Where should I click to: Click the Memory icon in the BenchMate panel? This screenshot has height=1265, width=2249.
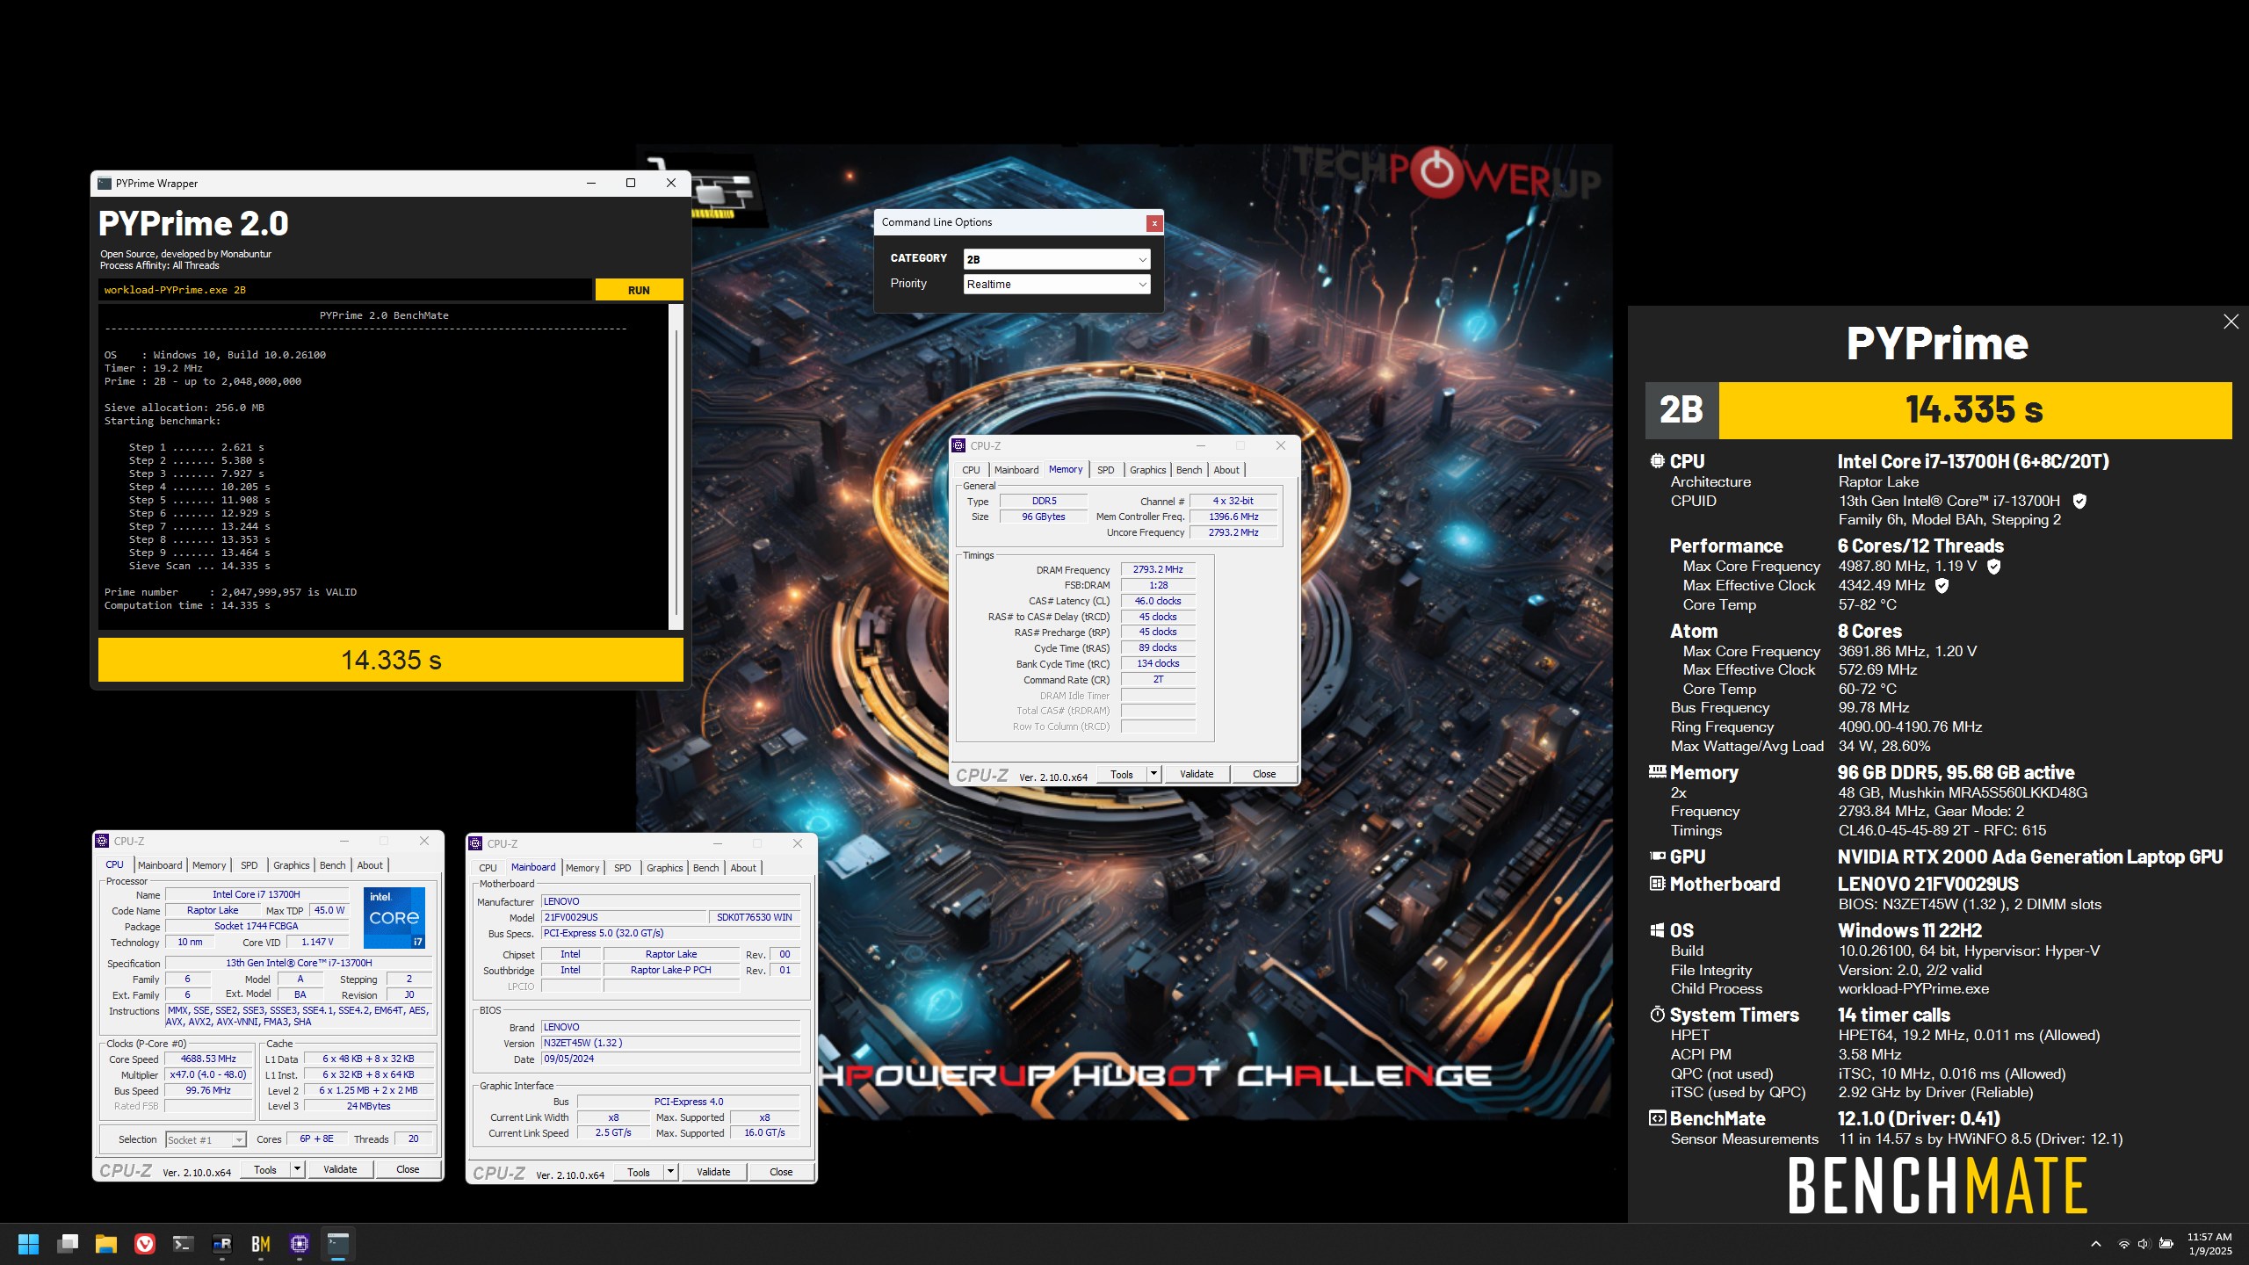click(1657, 771)
